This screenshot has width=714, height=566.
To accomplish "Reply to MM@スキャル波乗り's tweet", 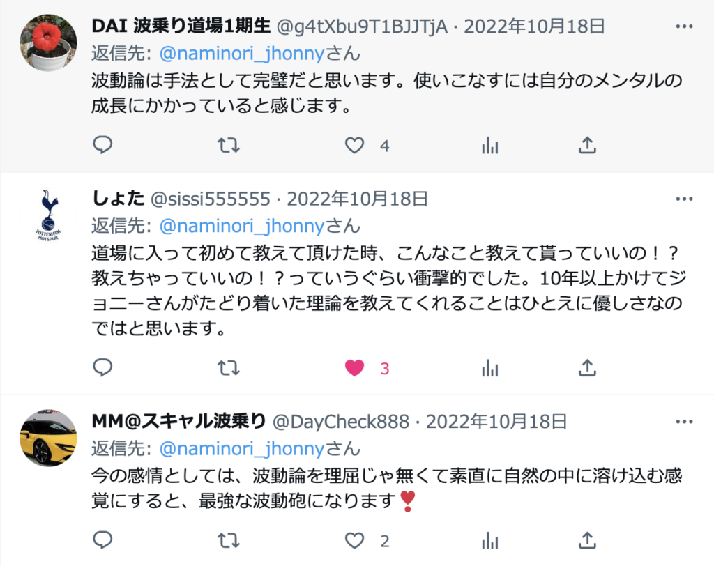I will click(x=102, y=540).
